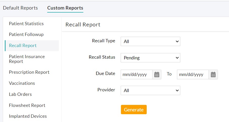Open the Recall Status dropdown showing Pending
Image resolution: width=229 pixels, height=122 pixels.
[150, 58]
